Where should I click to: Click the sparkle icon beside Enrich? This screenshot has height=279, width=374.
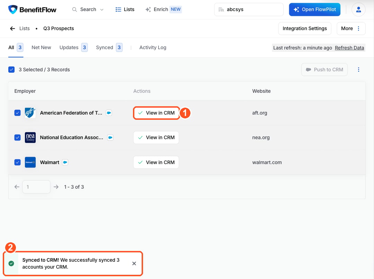(x=148, y=10)
